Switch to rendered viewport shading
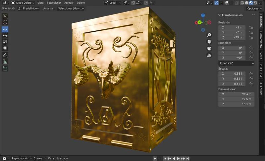Viewport: 265px width, 161px height. pyautogui.click(x=255, y=3)
